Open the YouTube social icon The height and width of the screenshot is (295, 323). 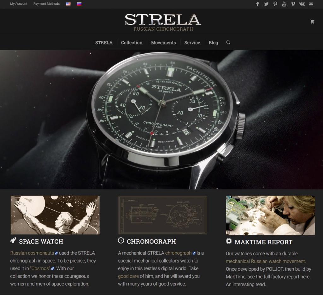point(284,4)
